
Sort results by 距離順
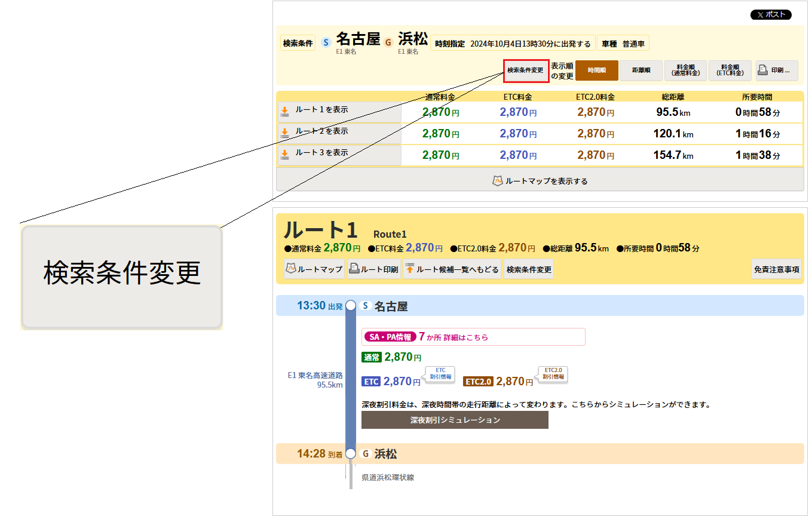pyautogui.click(x=641, y=70)
